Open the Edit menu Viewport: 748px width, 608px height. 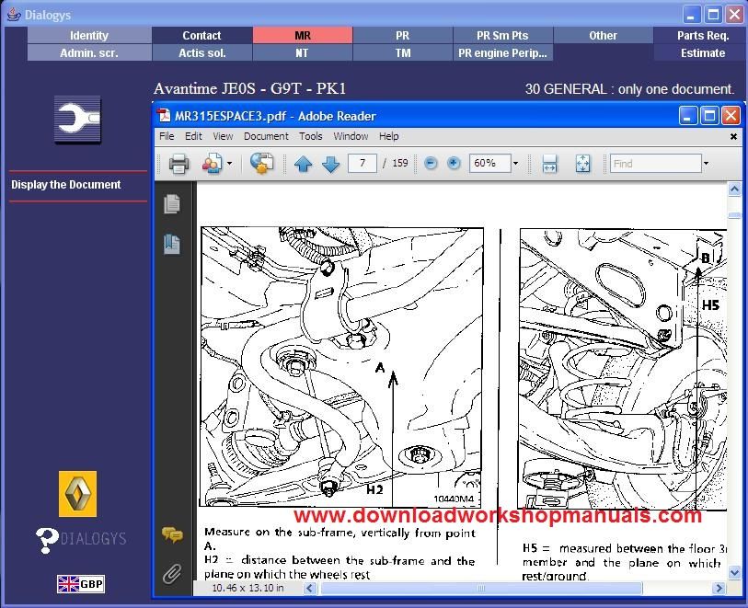pyautogui.click(x=193, y=136)
